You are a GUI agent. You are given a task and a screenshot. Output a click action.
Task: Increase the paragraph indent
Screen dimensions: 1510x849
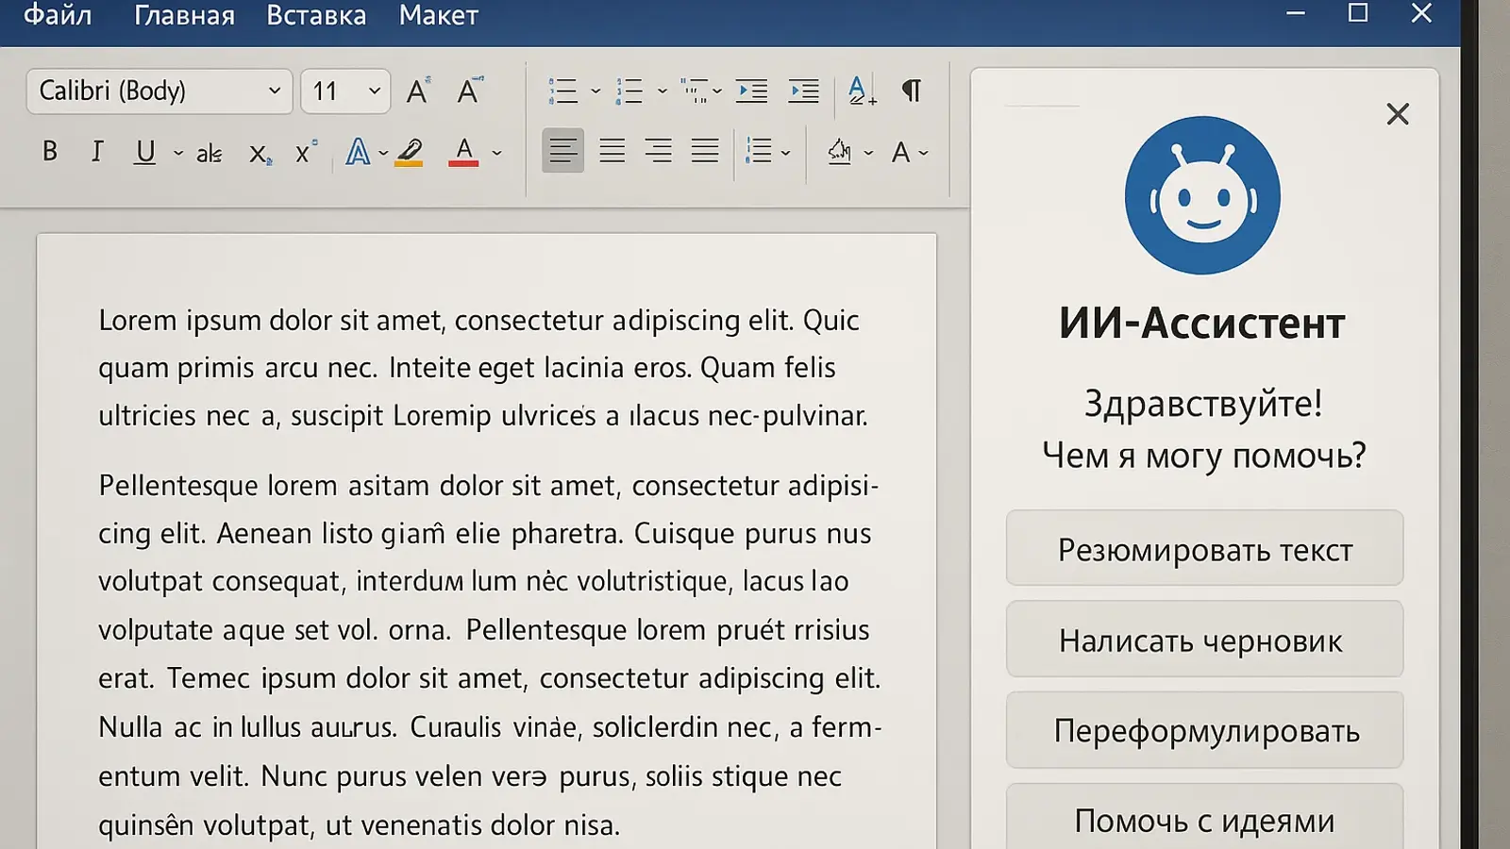click(x=804, y=91)
